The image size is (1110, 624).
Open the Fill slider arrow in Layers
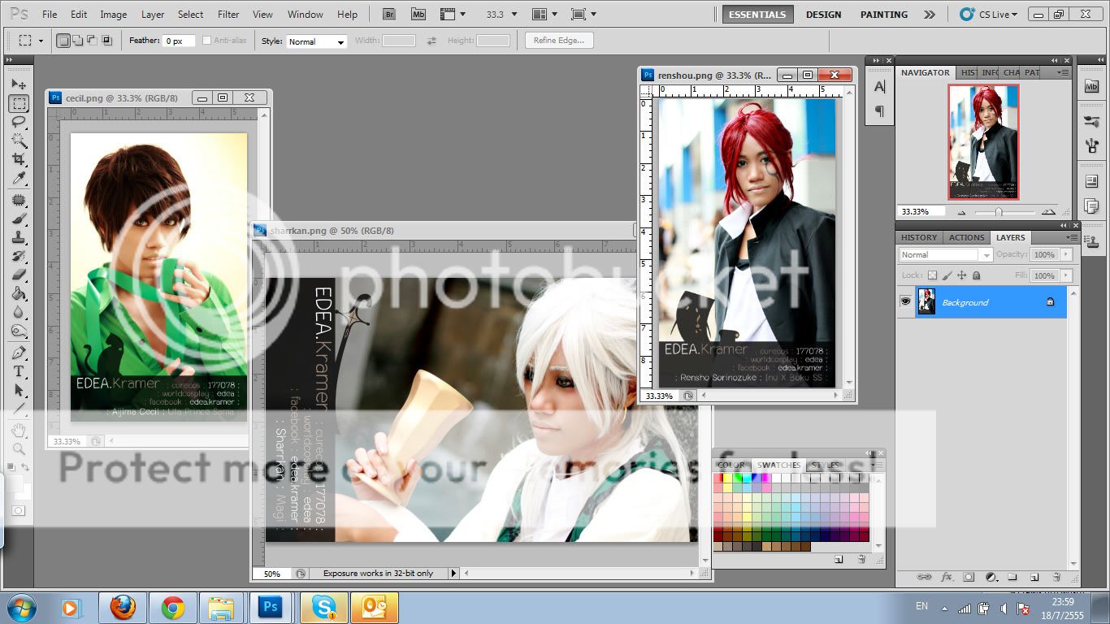tap(1065, 275)
